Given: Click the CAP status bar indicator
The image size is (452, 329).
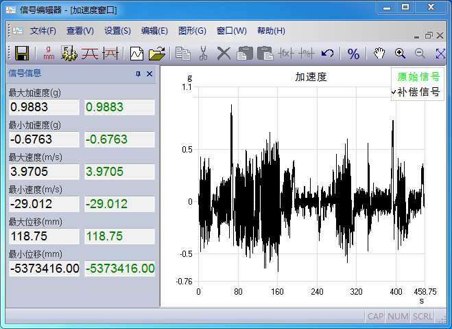Looking at the screenshot, I should click(x=375, y=317).
